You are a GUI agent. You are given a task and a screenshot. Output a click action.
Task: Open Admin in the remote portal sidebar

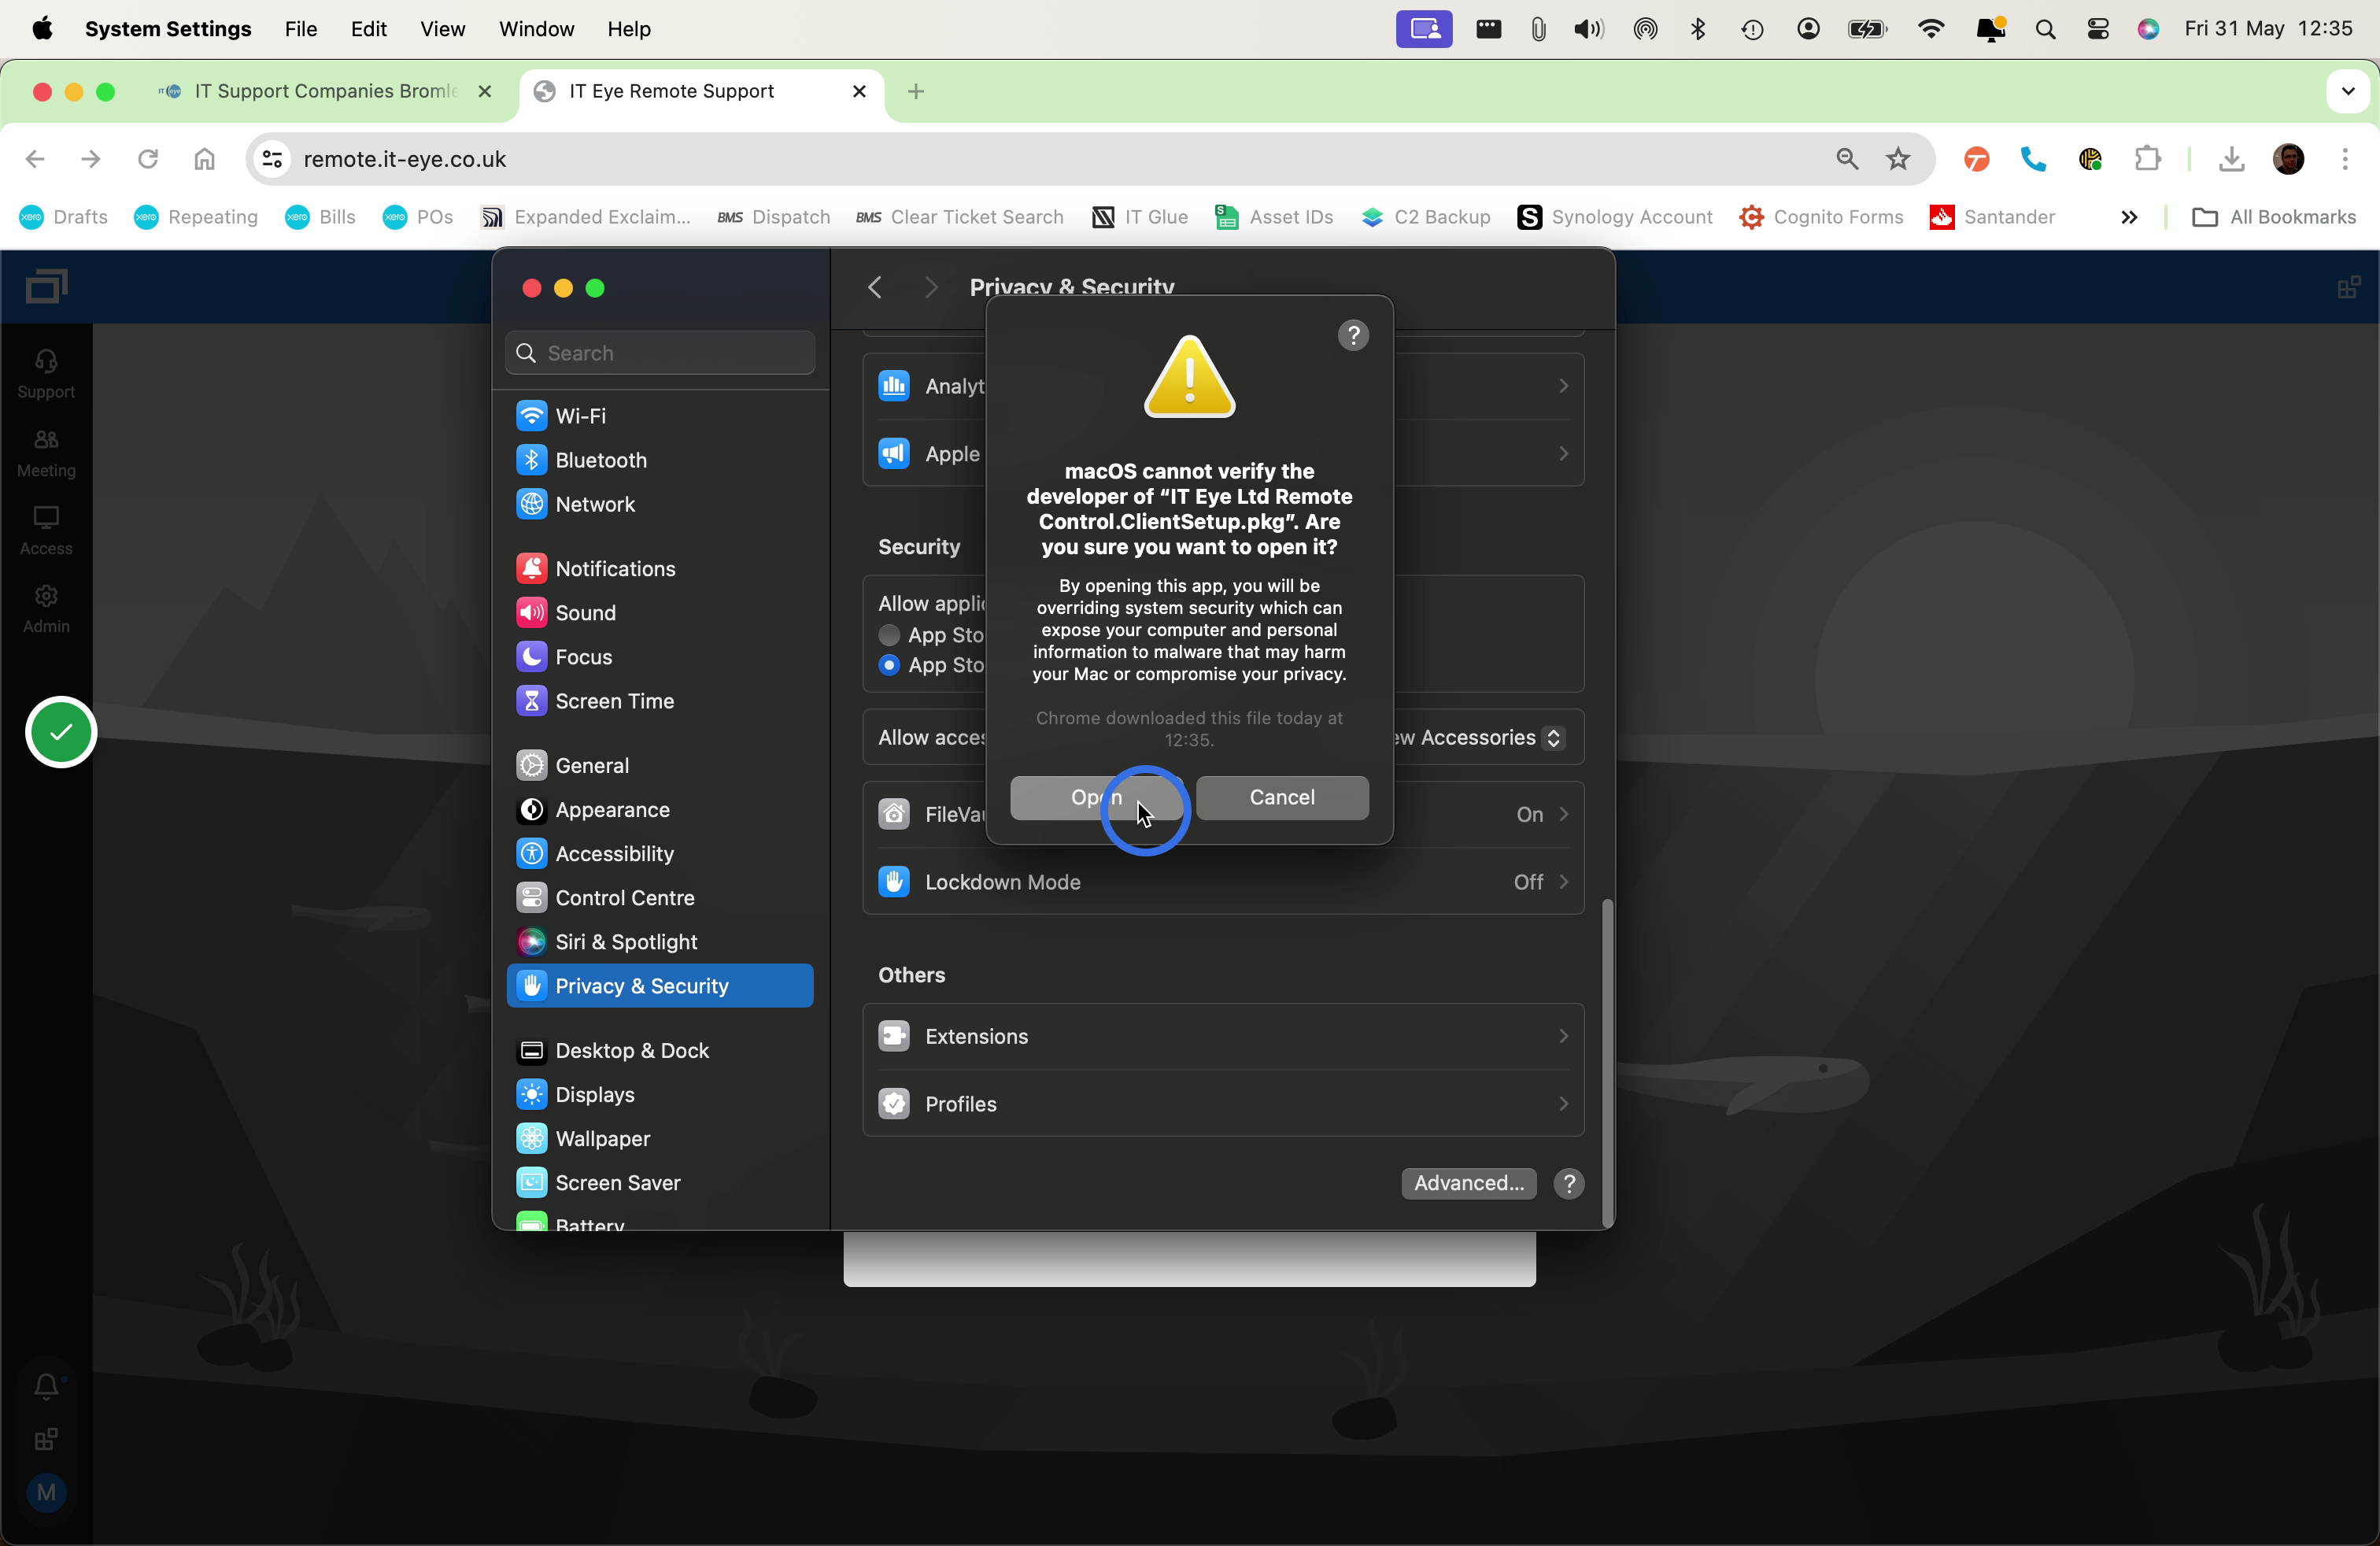point(46,609)
